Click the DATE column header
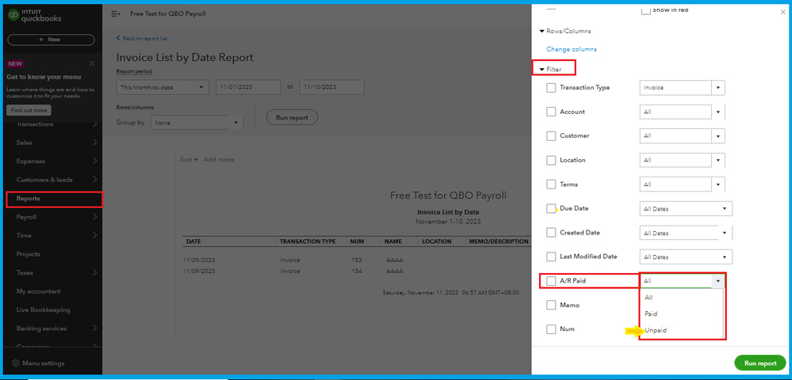The height and width of the screenshot is (380, 792). [193, 241]
